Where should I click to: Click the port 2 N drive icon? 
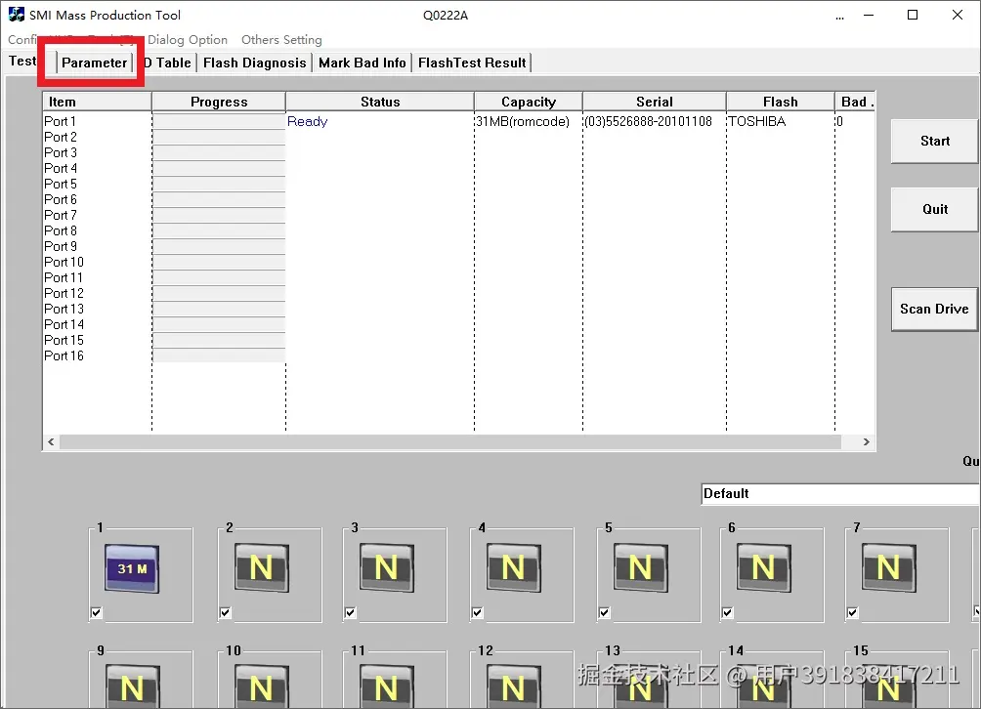pyautogui.click(x=262, y=567)
